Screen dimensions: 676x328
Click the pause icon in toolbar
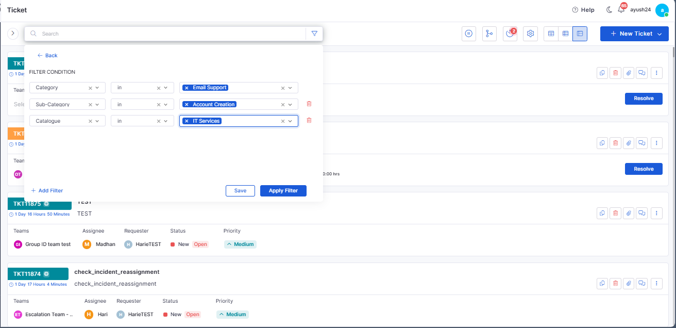coord(469,34)
